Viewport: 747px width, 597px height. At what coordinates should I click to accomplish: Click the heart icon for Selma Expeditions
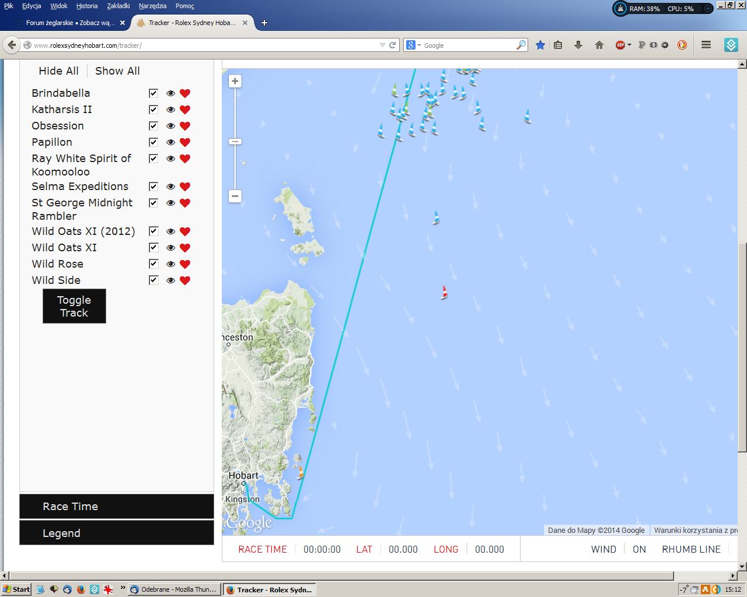pos(185,187)
